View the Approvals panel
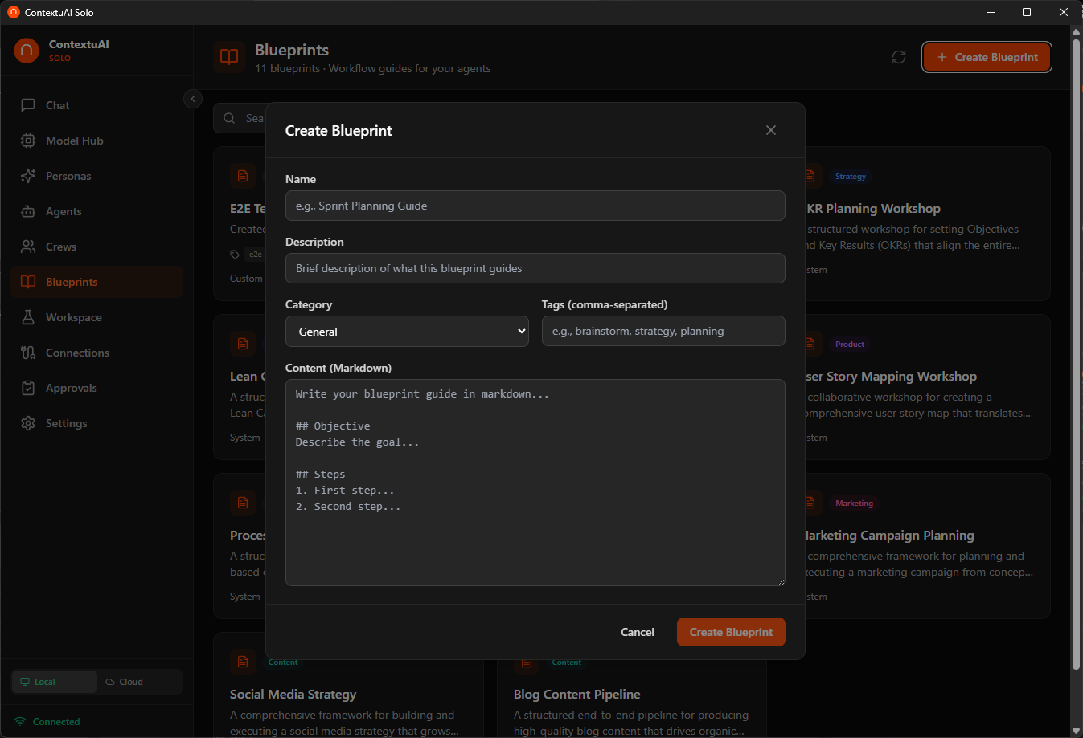1083x738 pixels. coord(71,388)
